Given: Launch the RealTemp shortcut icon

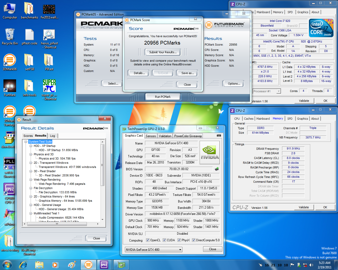Looking at the screenshot, I should (29, 252).
